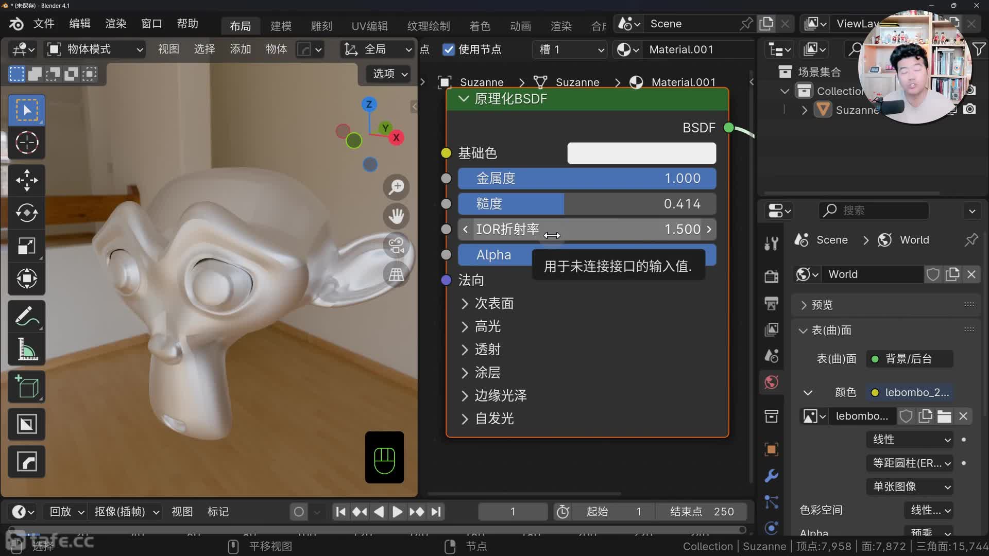The height and width of the screenshot is (556, 989).
Task: Select the Annotate tool
Action: coord(26,316)
